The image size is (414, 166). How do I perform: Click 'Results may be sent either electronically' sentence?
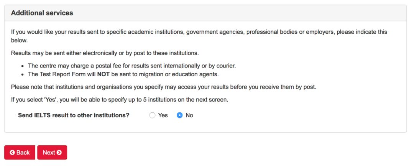pyautogui.click(x=105, y=53)
